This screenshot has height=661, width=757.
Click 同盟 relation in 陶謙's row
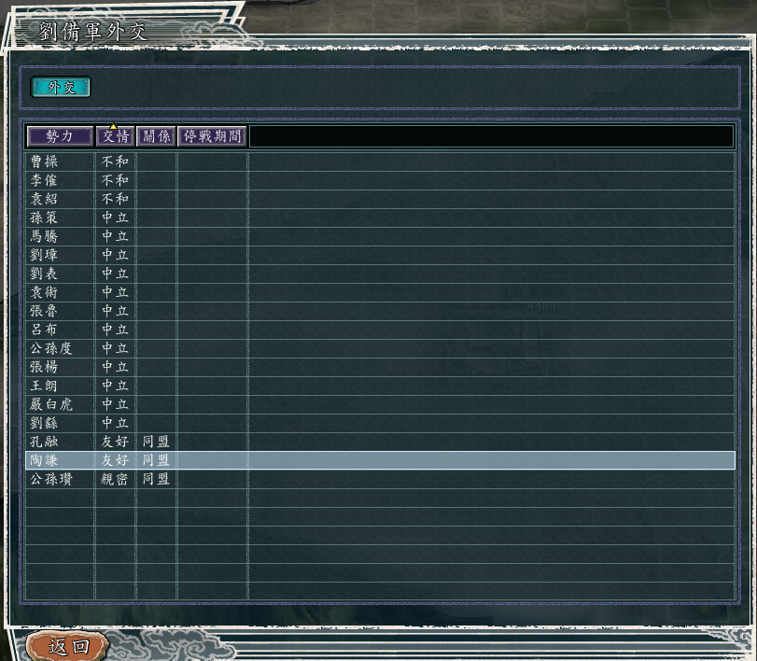pos(156,460)
